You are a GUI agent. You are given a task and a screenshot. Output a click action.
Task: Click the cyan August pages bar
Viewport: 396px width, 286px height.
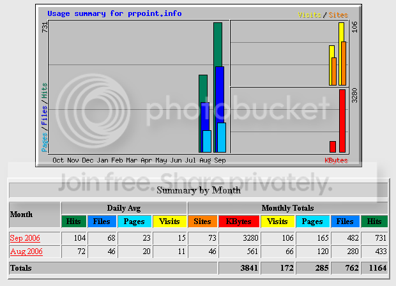tap(207, 141)
